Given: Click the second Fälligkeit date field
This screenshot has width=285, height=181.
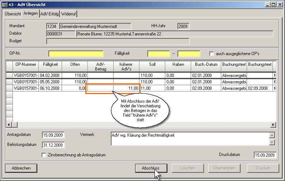Looking at the screenshot, I should tap(189, 54).
